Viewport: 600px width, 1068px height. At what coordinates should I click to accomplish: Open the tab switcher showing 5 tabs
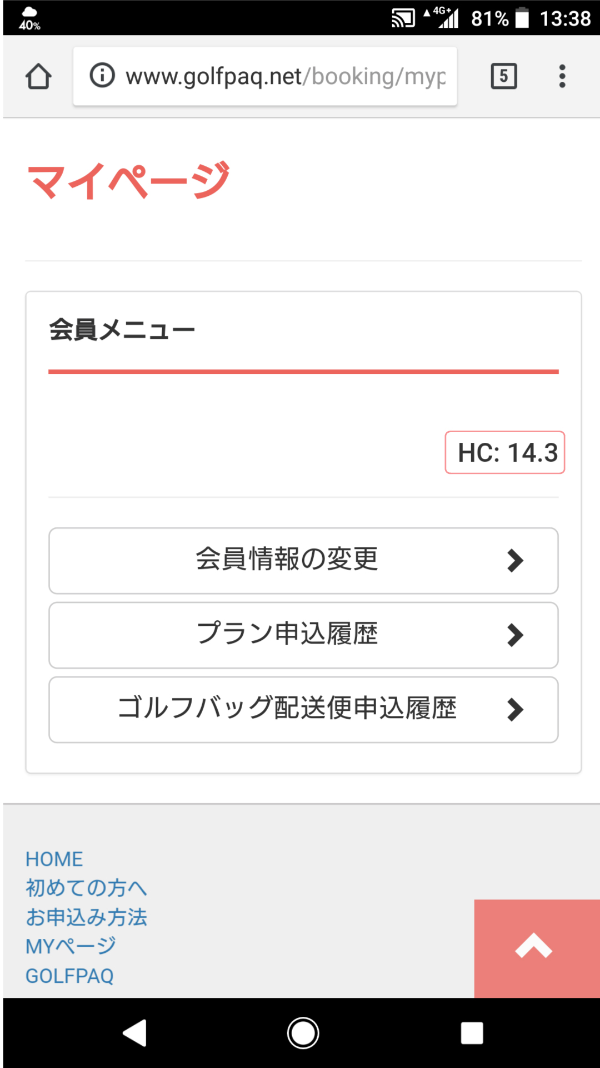[504, 76]
